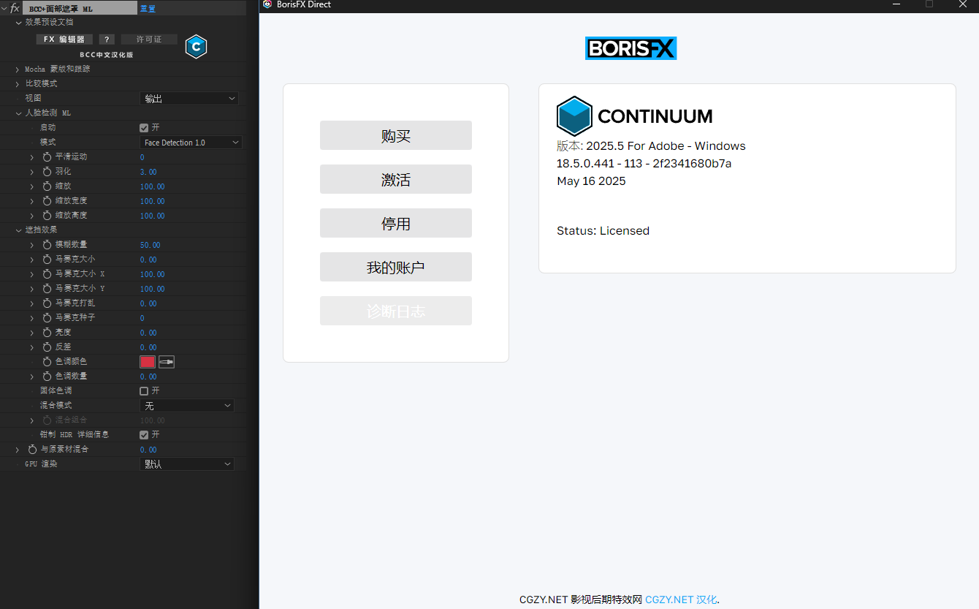Uncheck 钳制 HDR 详细信息
979x609 pixels.
(x=144, y=435)
